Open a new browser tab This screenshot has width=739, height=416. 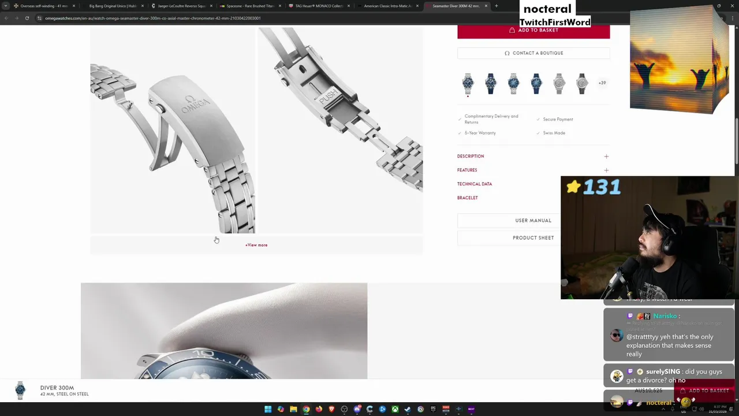tap(496, 6)
